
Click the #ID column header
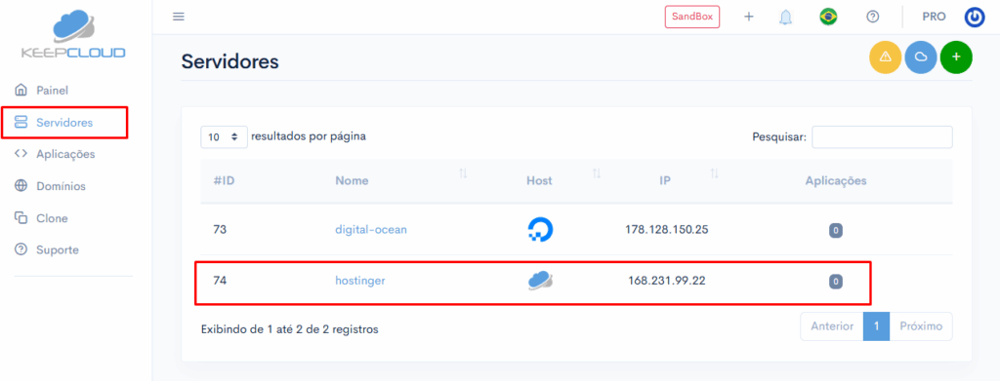[x=225, y=180]
